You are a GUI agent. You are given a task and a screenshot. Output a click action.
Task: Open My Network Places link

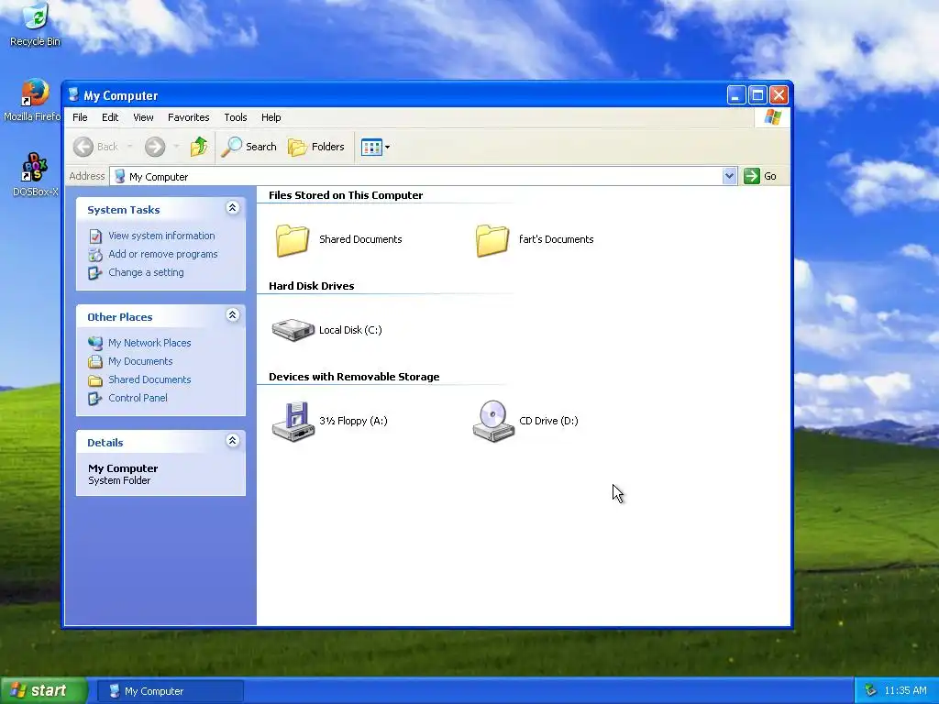click(x=149, y=343)
